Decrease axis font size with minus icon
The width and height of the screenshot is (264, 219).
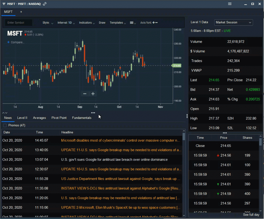click(156, 22)
